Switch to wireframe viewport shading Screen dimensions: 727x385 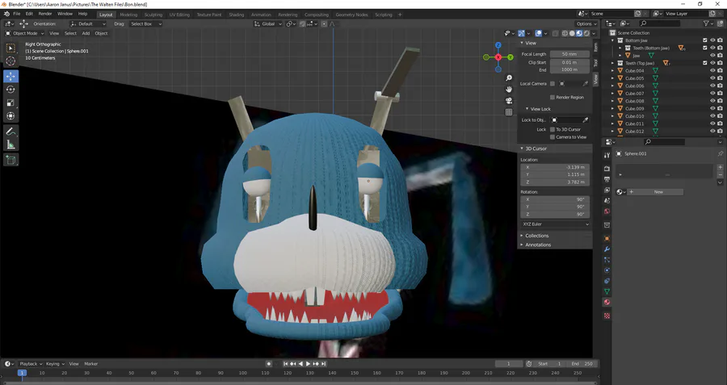click(565, 33)
